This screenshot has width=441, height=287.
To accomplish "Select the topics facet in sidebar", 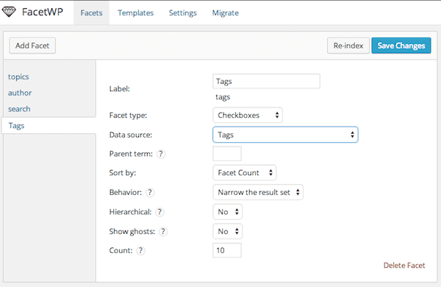I will pyautogui.click(x=18, y=77).
